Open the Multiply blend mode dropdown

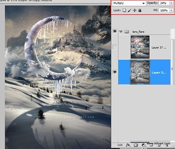pyautogui.click(x=129, y=3)
